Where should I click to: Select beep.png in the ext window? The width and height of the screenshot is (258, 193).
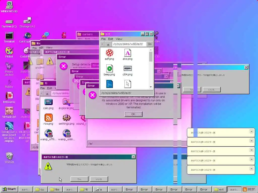pos(109,70)
